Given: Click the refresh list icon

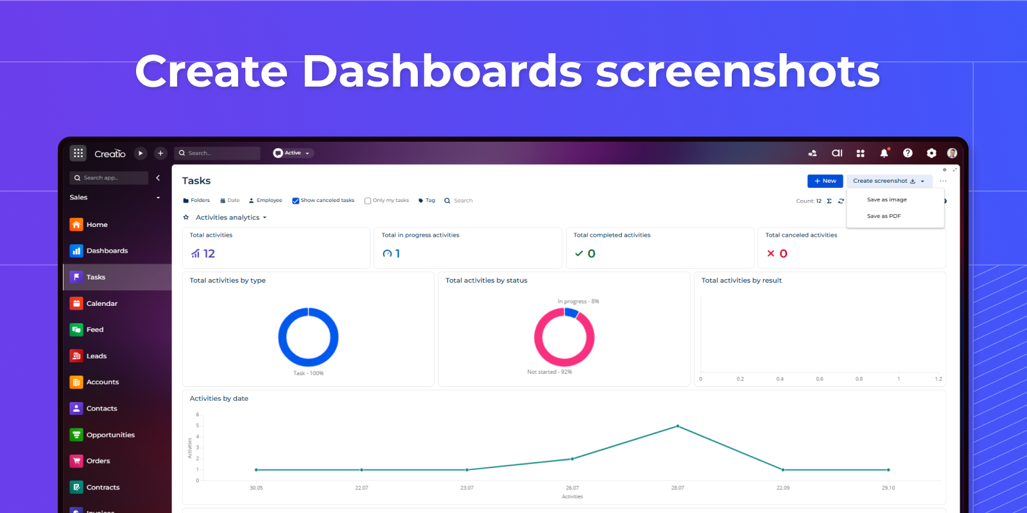Looking at the screenshot, I should pyautogui.click(x=841, y=201).
